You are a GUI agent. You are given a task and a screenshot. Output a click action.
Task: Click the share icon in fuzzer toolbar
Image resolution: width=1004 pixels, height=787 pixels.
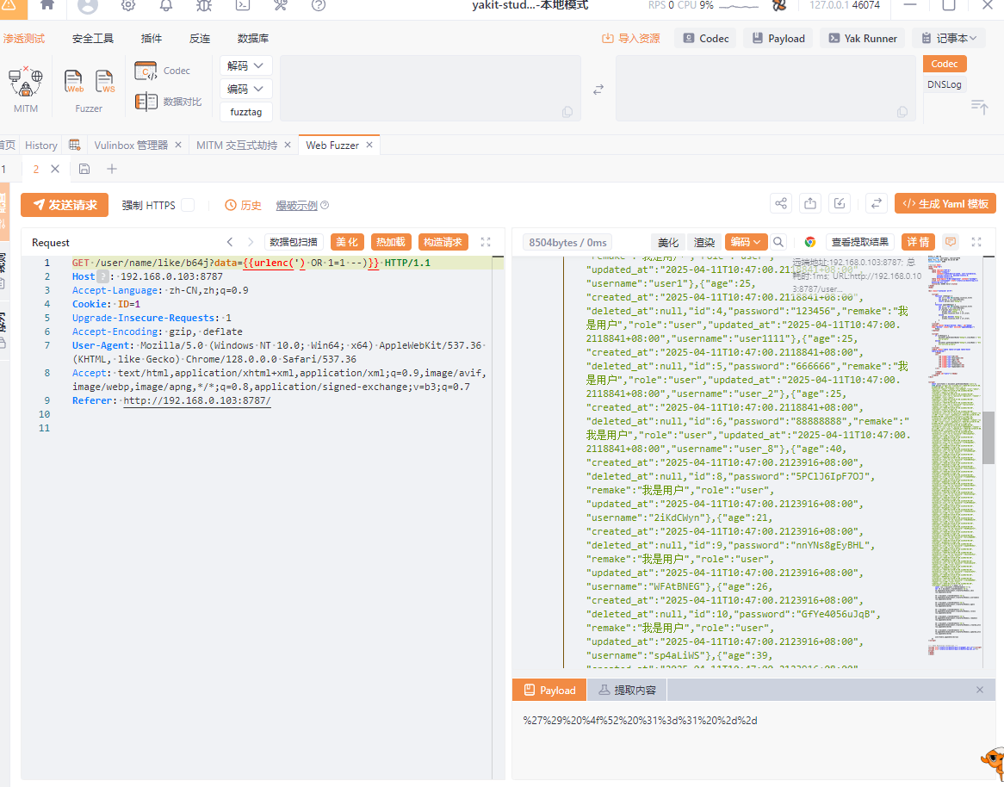pos(781,203)
